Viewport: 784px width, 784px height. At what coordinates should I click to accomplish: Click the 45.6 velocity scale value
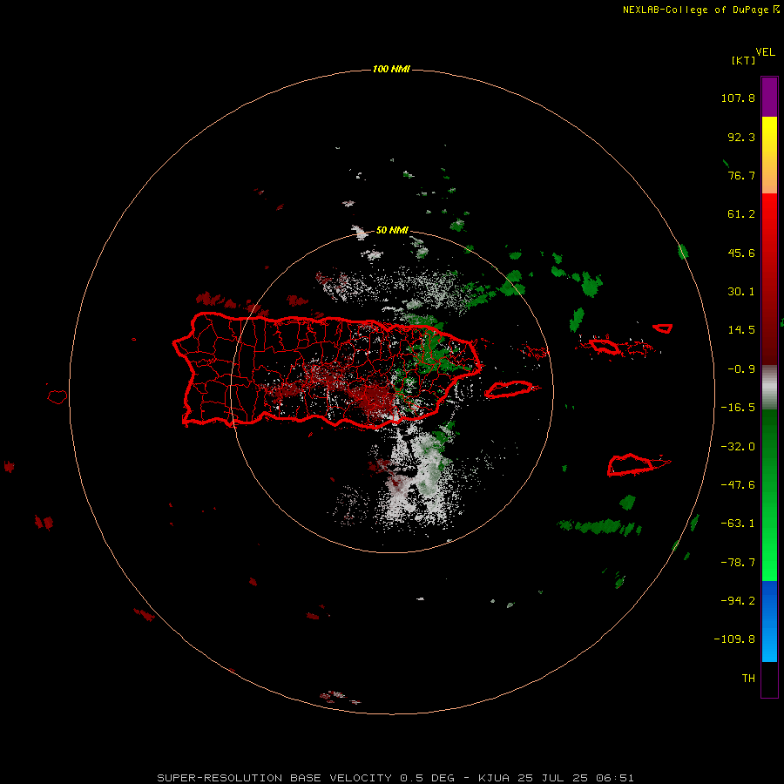point(741,253)
